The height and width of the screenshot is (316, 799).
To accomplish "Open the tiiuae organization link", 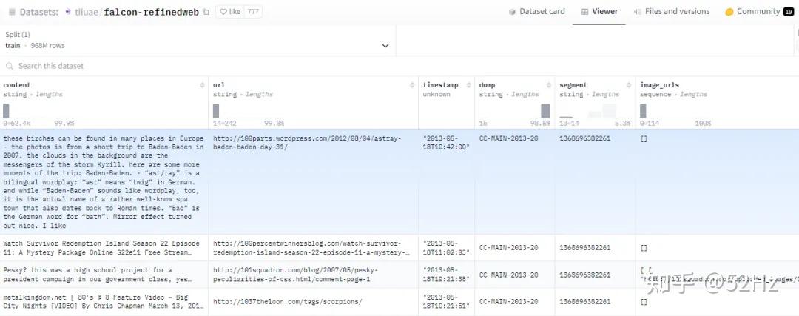I will pos(82,12).
